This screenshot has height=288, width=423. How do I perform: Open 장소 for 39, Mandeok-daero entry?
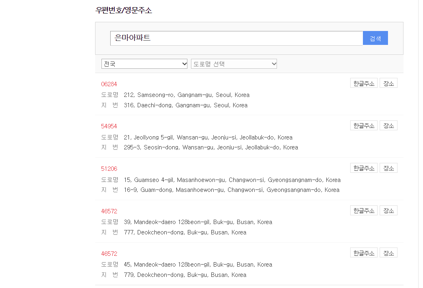[x=388, y=211]
